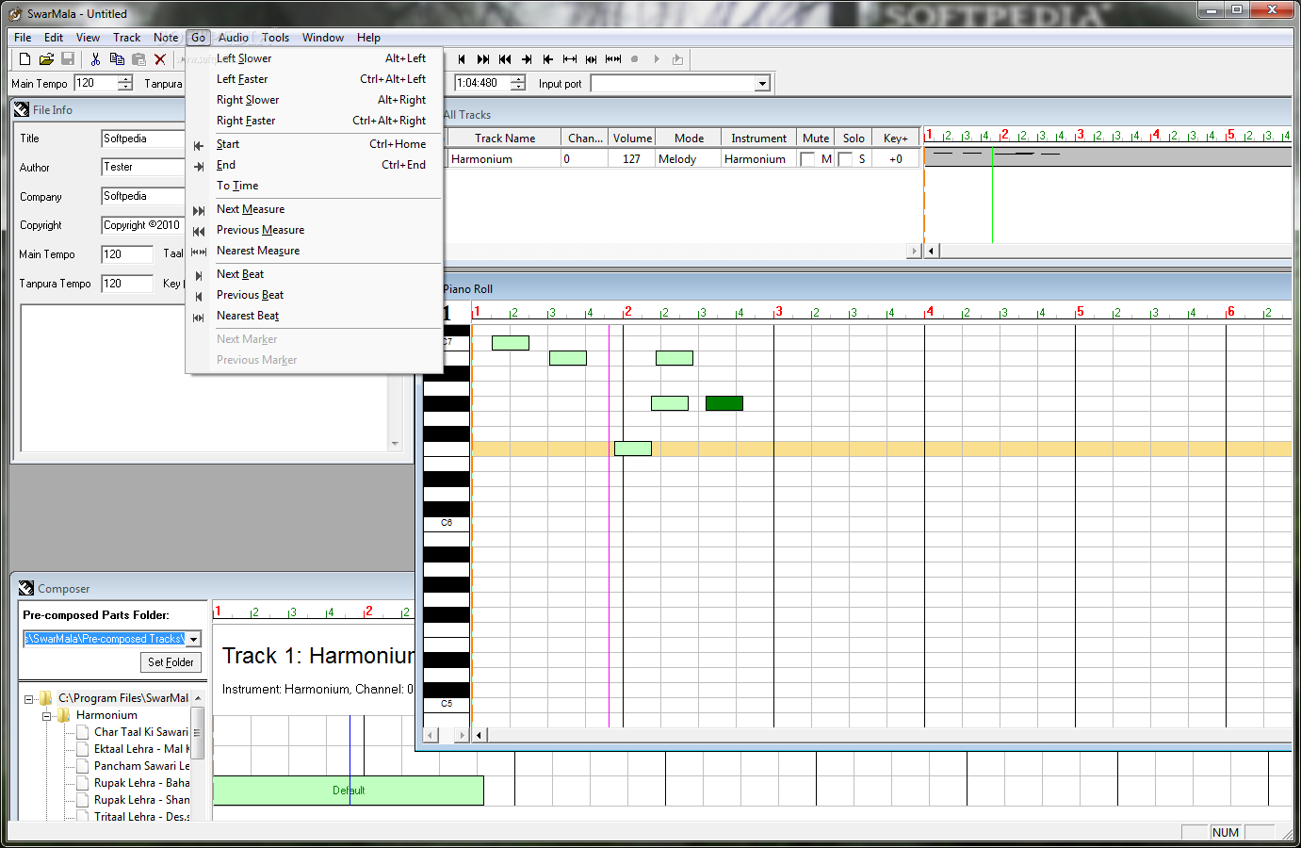Open Pre-composed Parts Folder dropdown
Screen dimensions: 1301x848
click(193, 639)
